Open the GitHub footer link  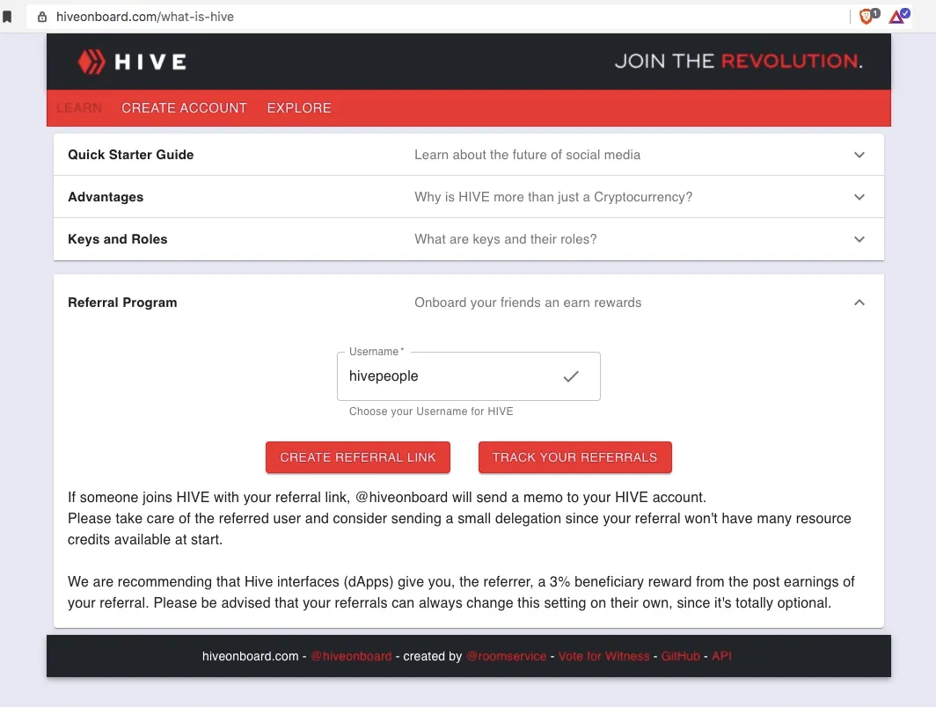pos(681,656)
